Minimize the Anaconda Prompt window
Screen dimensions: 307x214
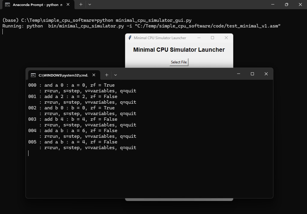273,4
